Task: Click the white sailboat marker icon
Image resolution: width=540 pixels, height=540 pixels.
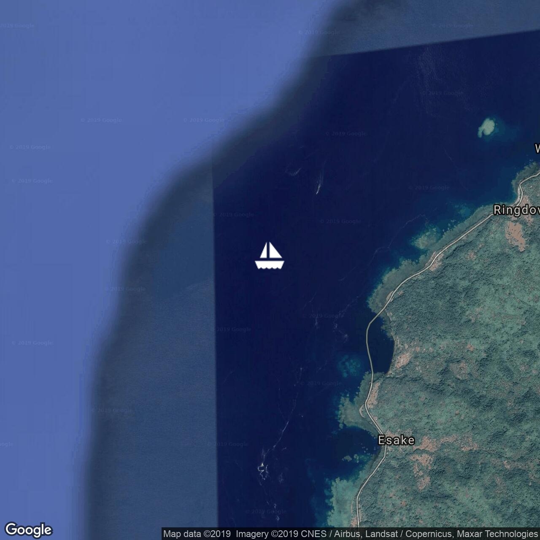Action: point(270,256)
